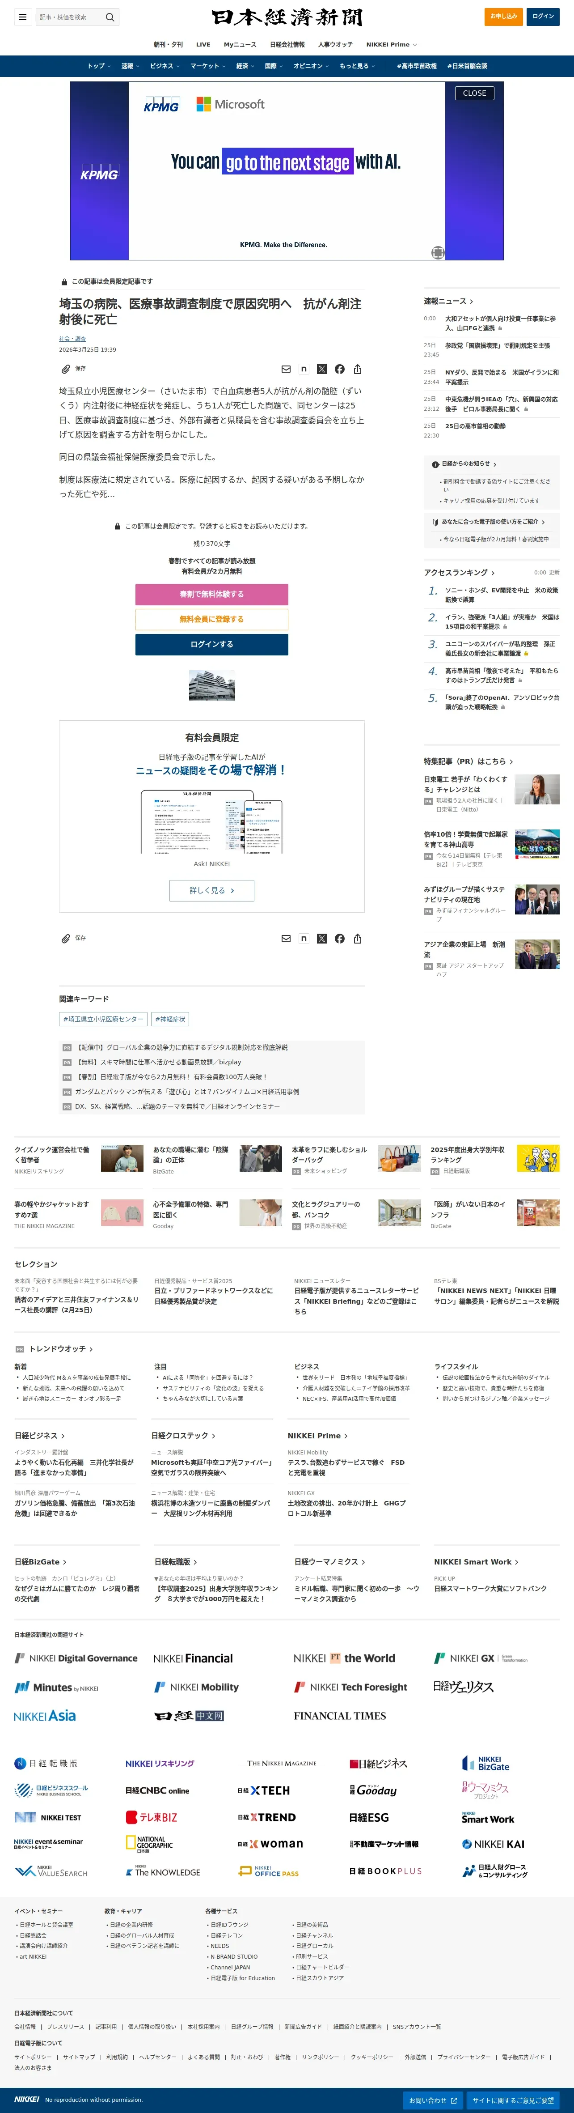note share icon above related keywords
Viewport: 574px width, 2113px height.
[x=304, y=938]
